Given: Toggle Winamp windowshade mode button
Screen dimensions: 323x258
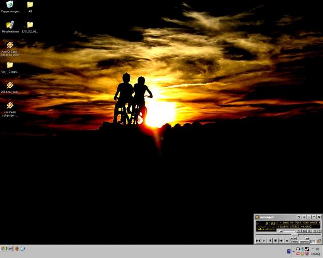Looking at the screenshot, I should (314, 217).
